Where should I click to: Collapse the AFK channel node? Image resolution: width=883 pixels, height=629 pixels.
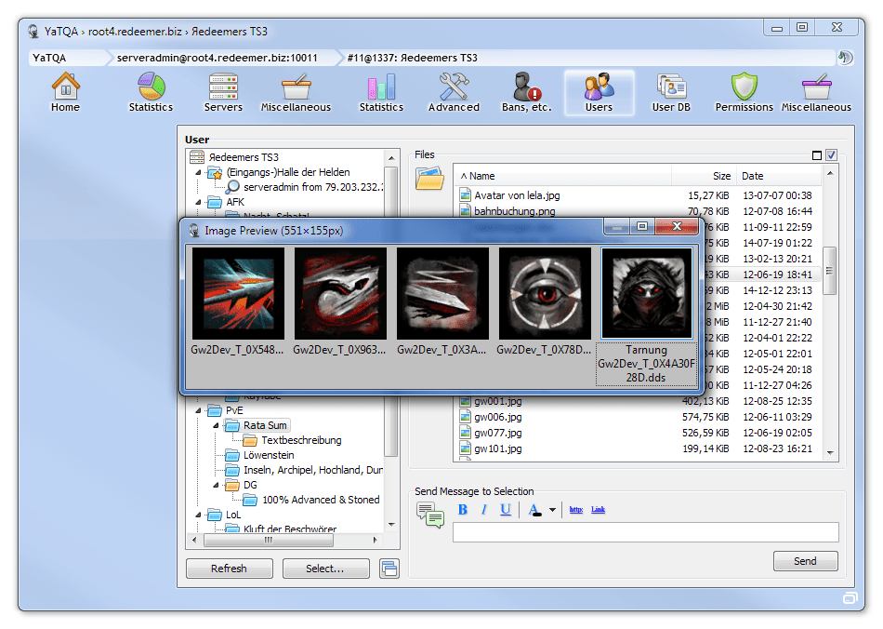[198, 202]
